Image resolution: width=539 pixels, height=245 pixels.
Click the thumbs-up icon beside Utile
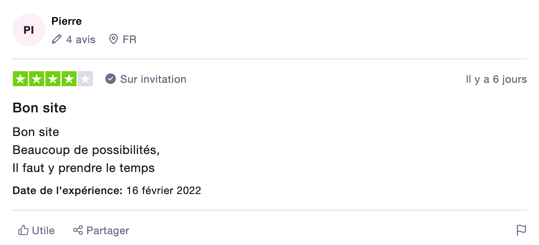coord(23,230)
